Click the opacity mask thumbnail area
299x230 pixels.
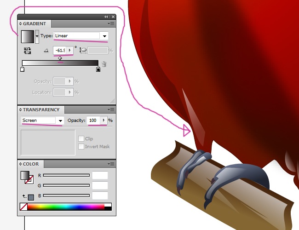(48, 143)
